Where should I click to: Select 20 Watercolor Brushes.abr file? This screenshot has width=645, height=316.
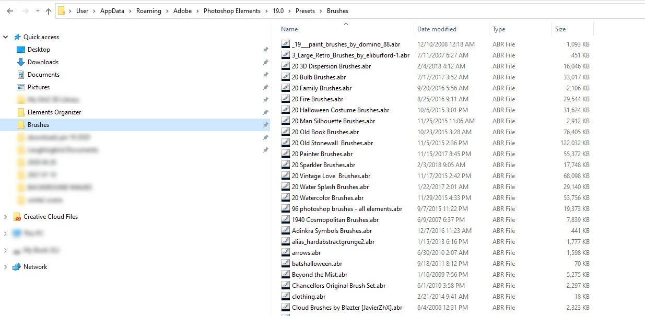327,198
